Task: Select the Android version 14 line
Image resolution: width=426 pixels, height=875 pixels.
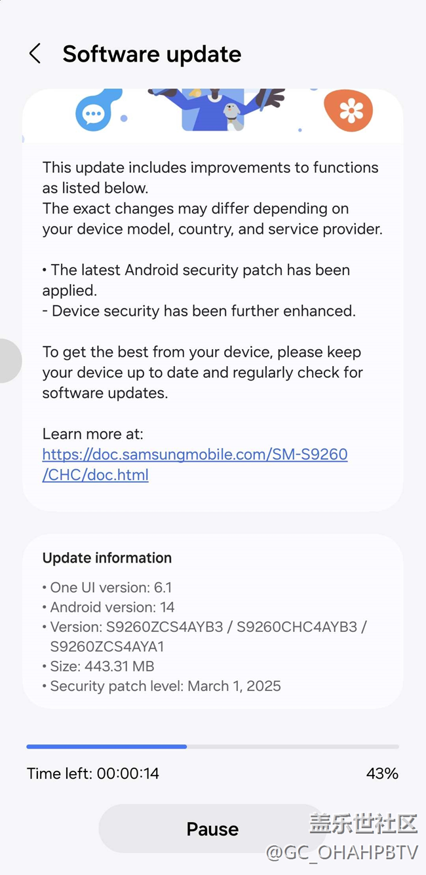Action: tap(108, 607)
